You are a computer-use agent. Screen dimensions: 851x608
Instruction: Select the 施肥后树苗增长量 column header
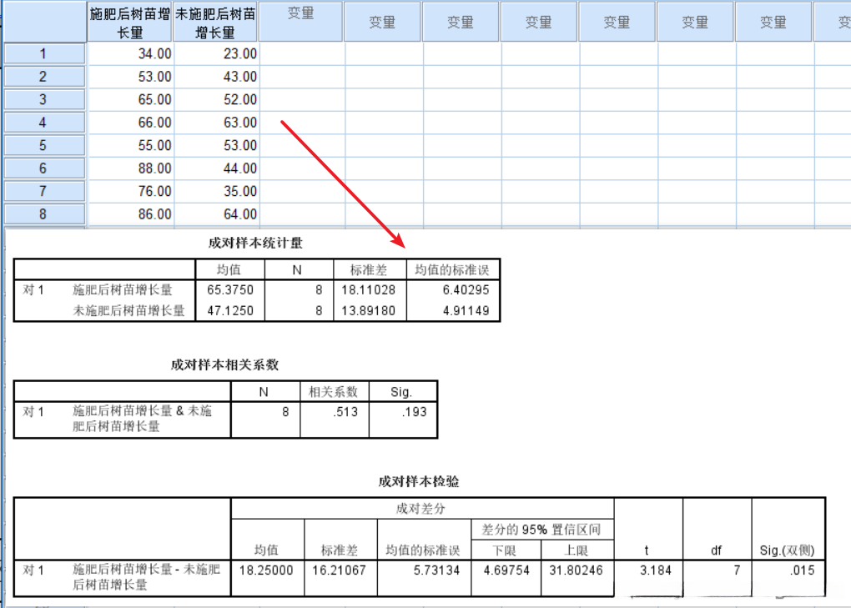click(129, 21)
